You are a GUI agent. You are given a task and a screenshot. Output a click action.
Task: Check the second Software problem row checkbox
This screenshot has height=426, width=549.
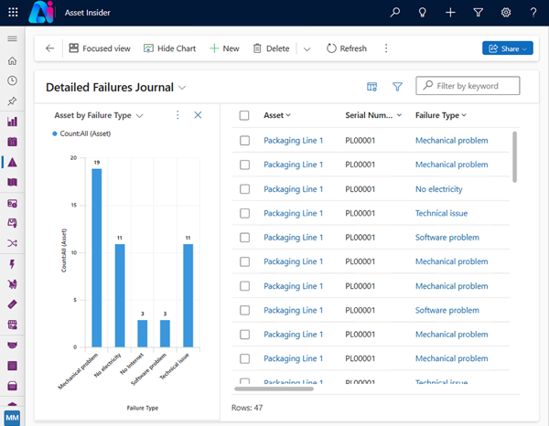click(244, 310)
